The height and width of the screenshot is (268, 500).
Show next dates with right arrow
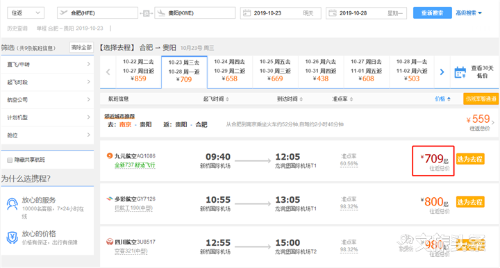pyautogui.click(x=442, y=72)
